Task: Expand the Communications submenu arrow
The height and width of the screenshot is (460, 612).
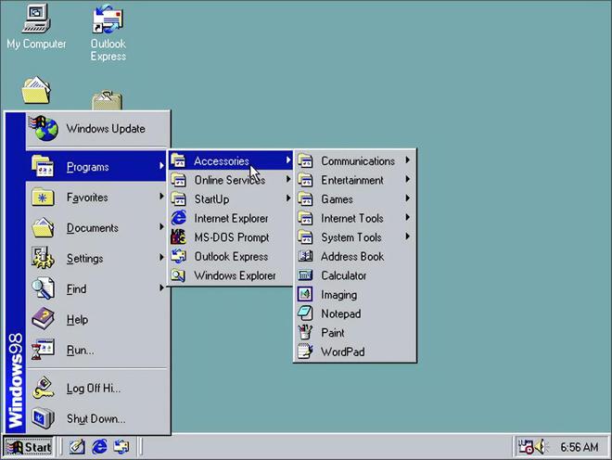Action: pyautogui.click(x=407, y=160)
